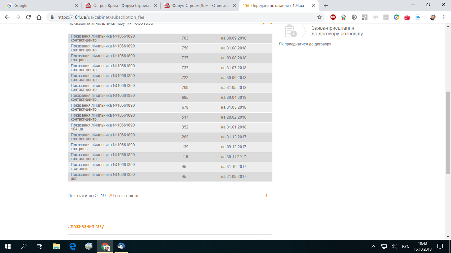Click the Google Cast extension icon
This screenshot has width=451, height=253.
pyautogui.click(x=365, y=17)
